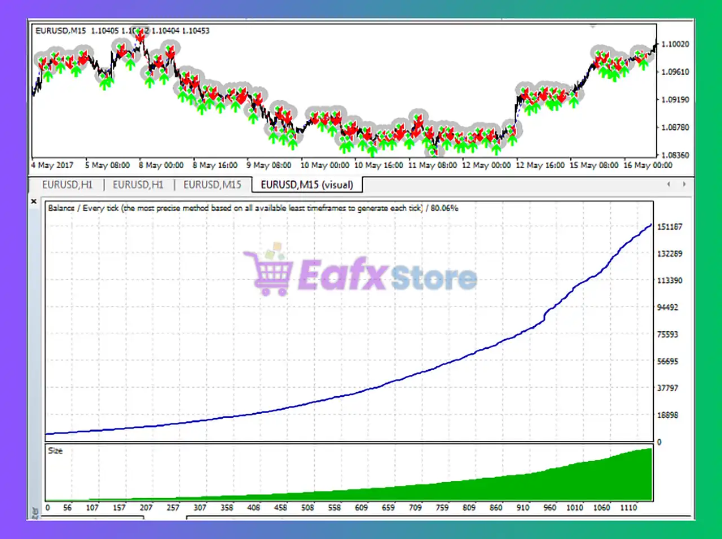This screenshot has height=539, width=722.
Task: Click the red arrow at the chart's highest peak
Action: click(140, 34)
